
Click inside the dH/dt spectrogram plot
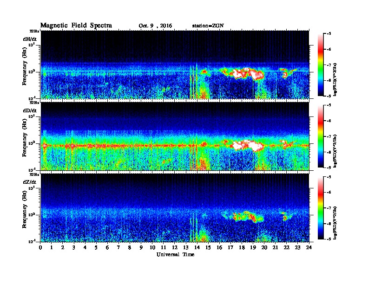pos(175,65)
